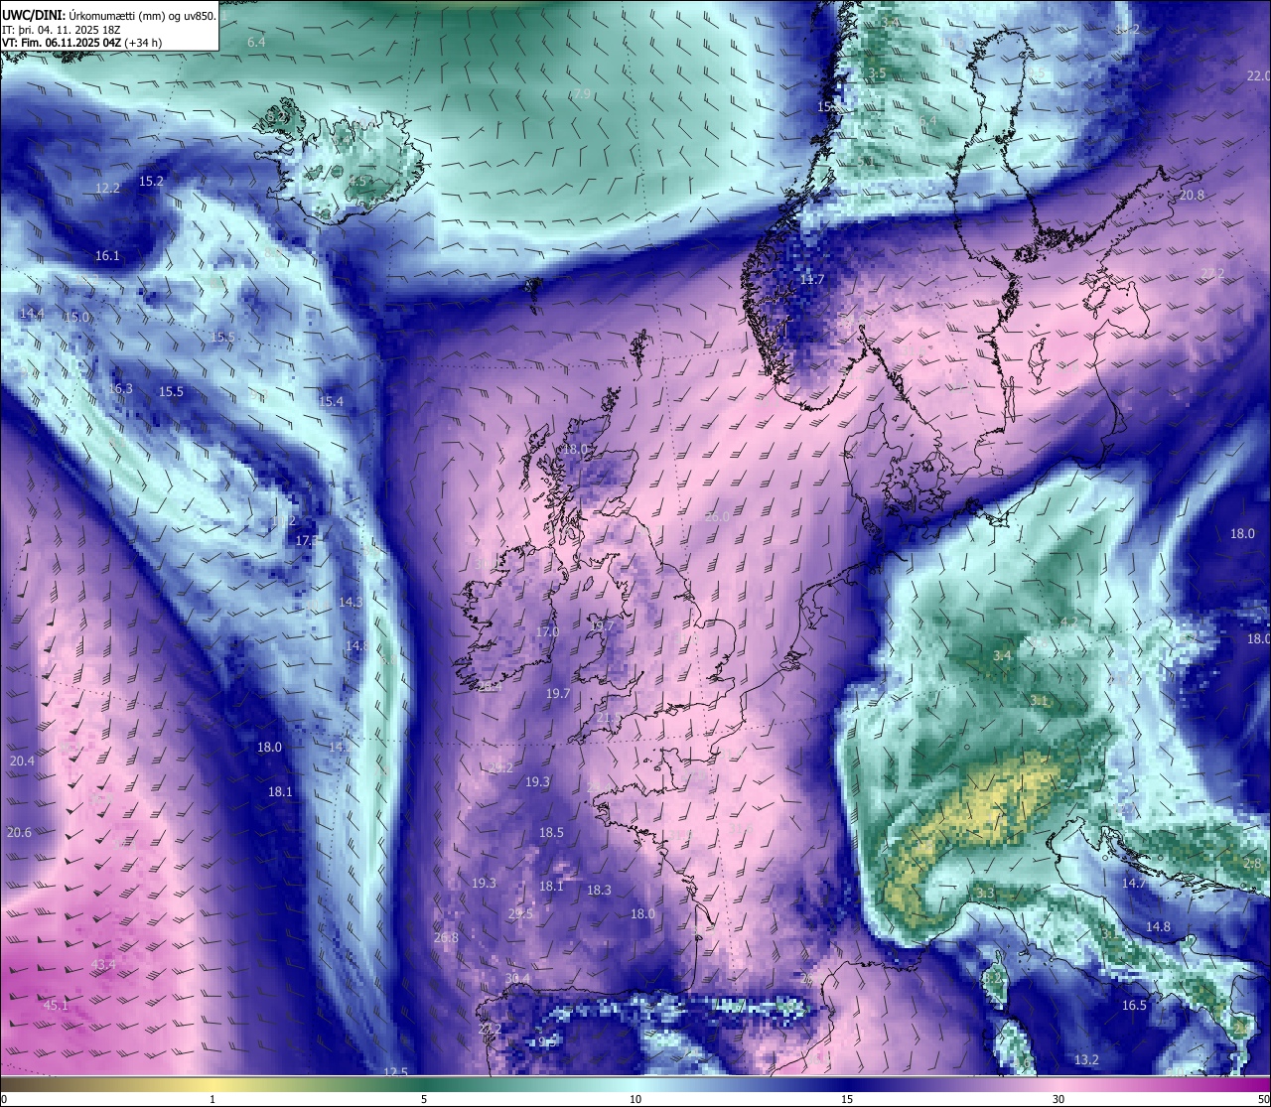Click the 14.7 value near the Adriatic
The image size is (1271, 1107).
tap(1134, 883)
